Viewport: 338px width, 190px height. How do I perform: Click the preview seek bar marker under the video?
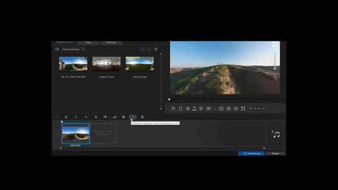click(169, 99)
